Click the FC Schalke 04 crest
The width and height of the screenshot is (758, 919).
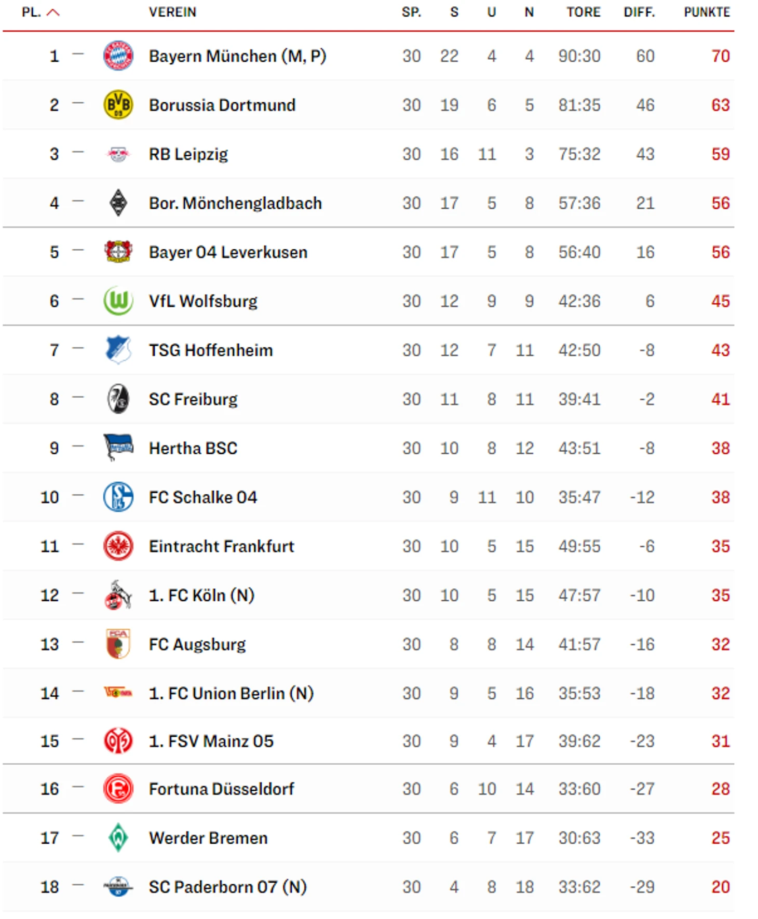coord(118,497)
